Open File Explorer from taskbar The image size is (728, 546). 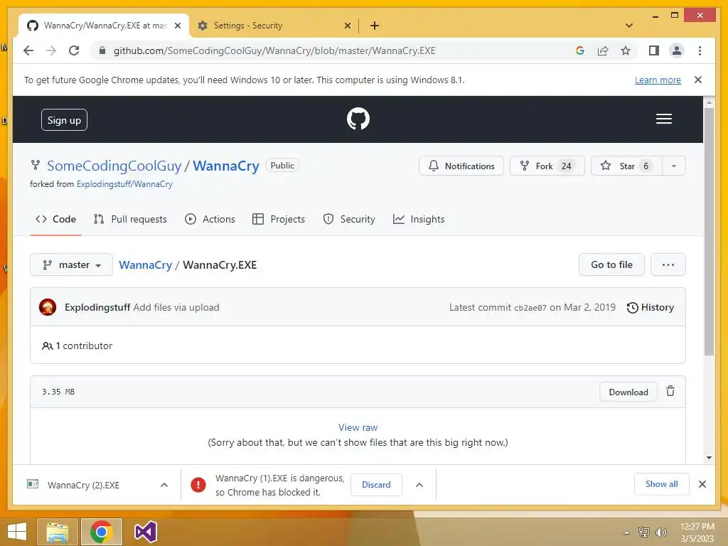pyautogui.click(x=58, y=532)
